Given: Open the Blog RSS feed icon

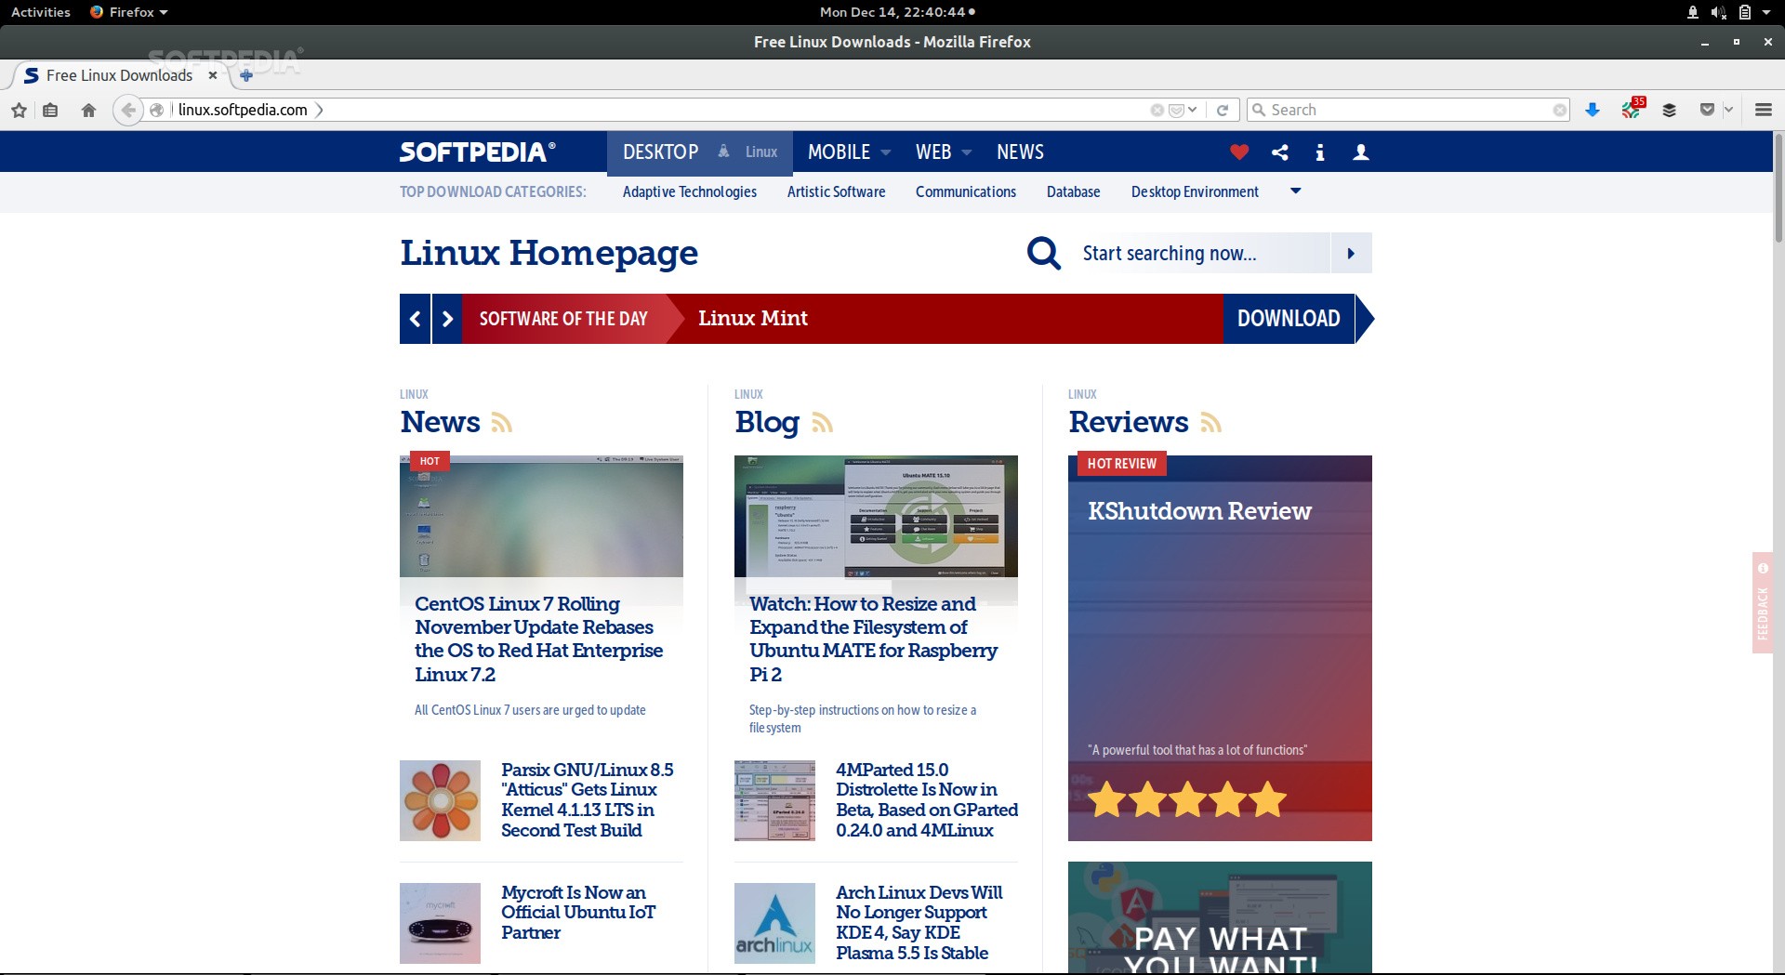Looking at the screenshot, I should pyautogui.click(x=822, y=423).
